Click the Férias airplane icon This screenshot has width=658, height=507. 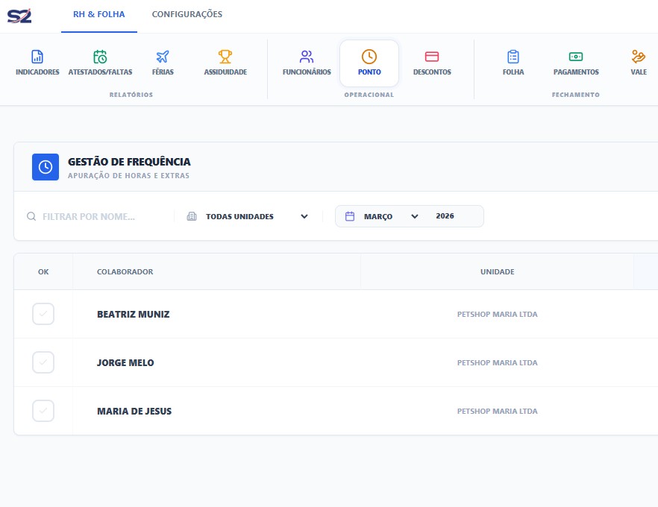tap(163, 57)
